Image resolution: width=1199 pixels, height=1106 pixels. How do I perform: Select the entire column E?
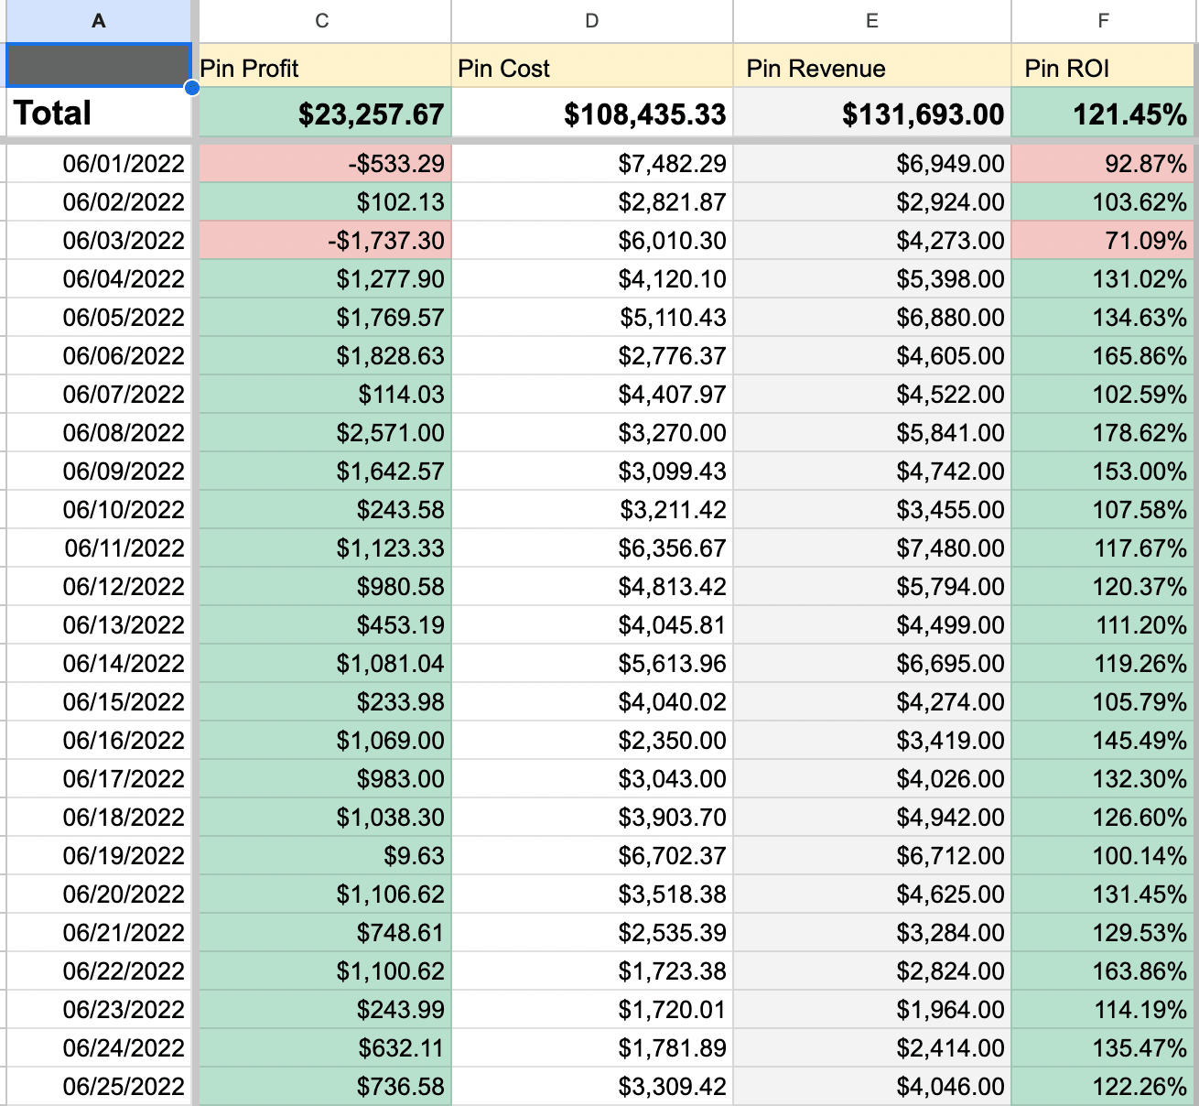point(871,20)
